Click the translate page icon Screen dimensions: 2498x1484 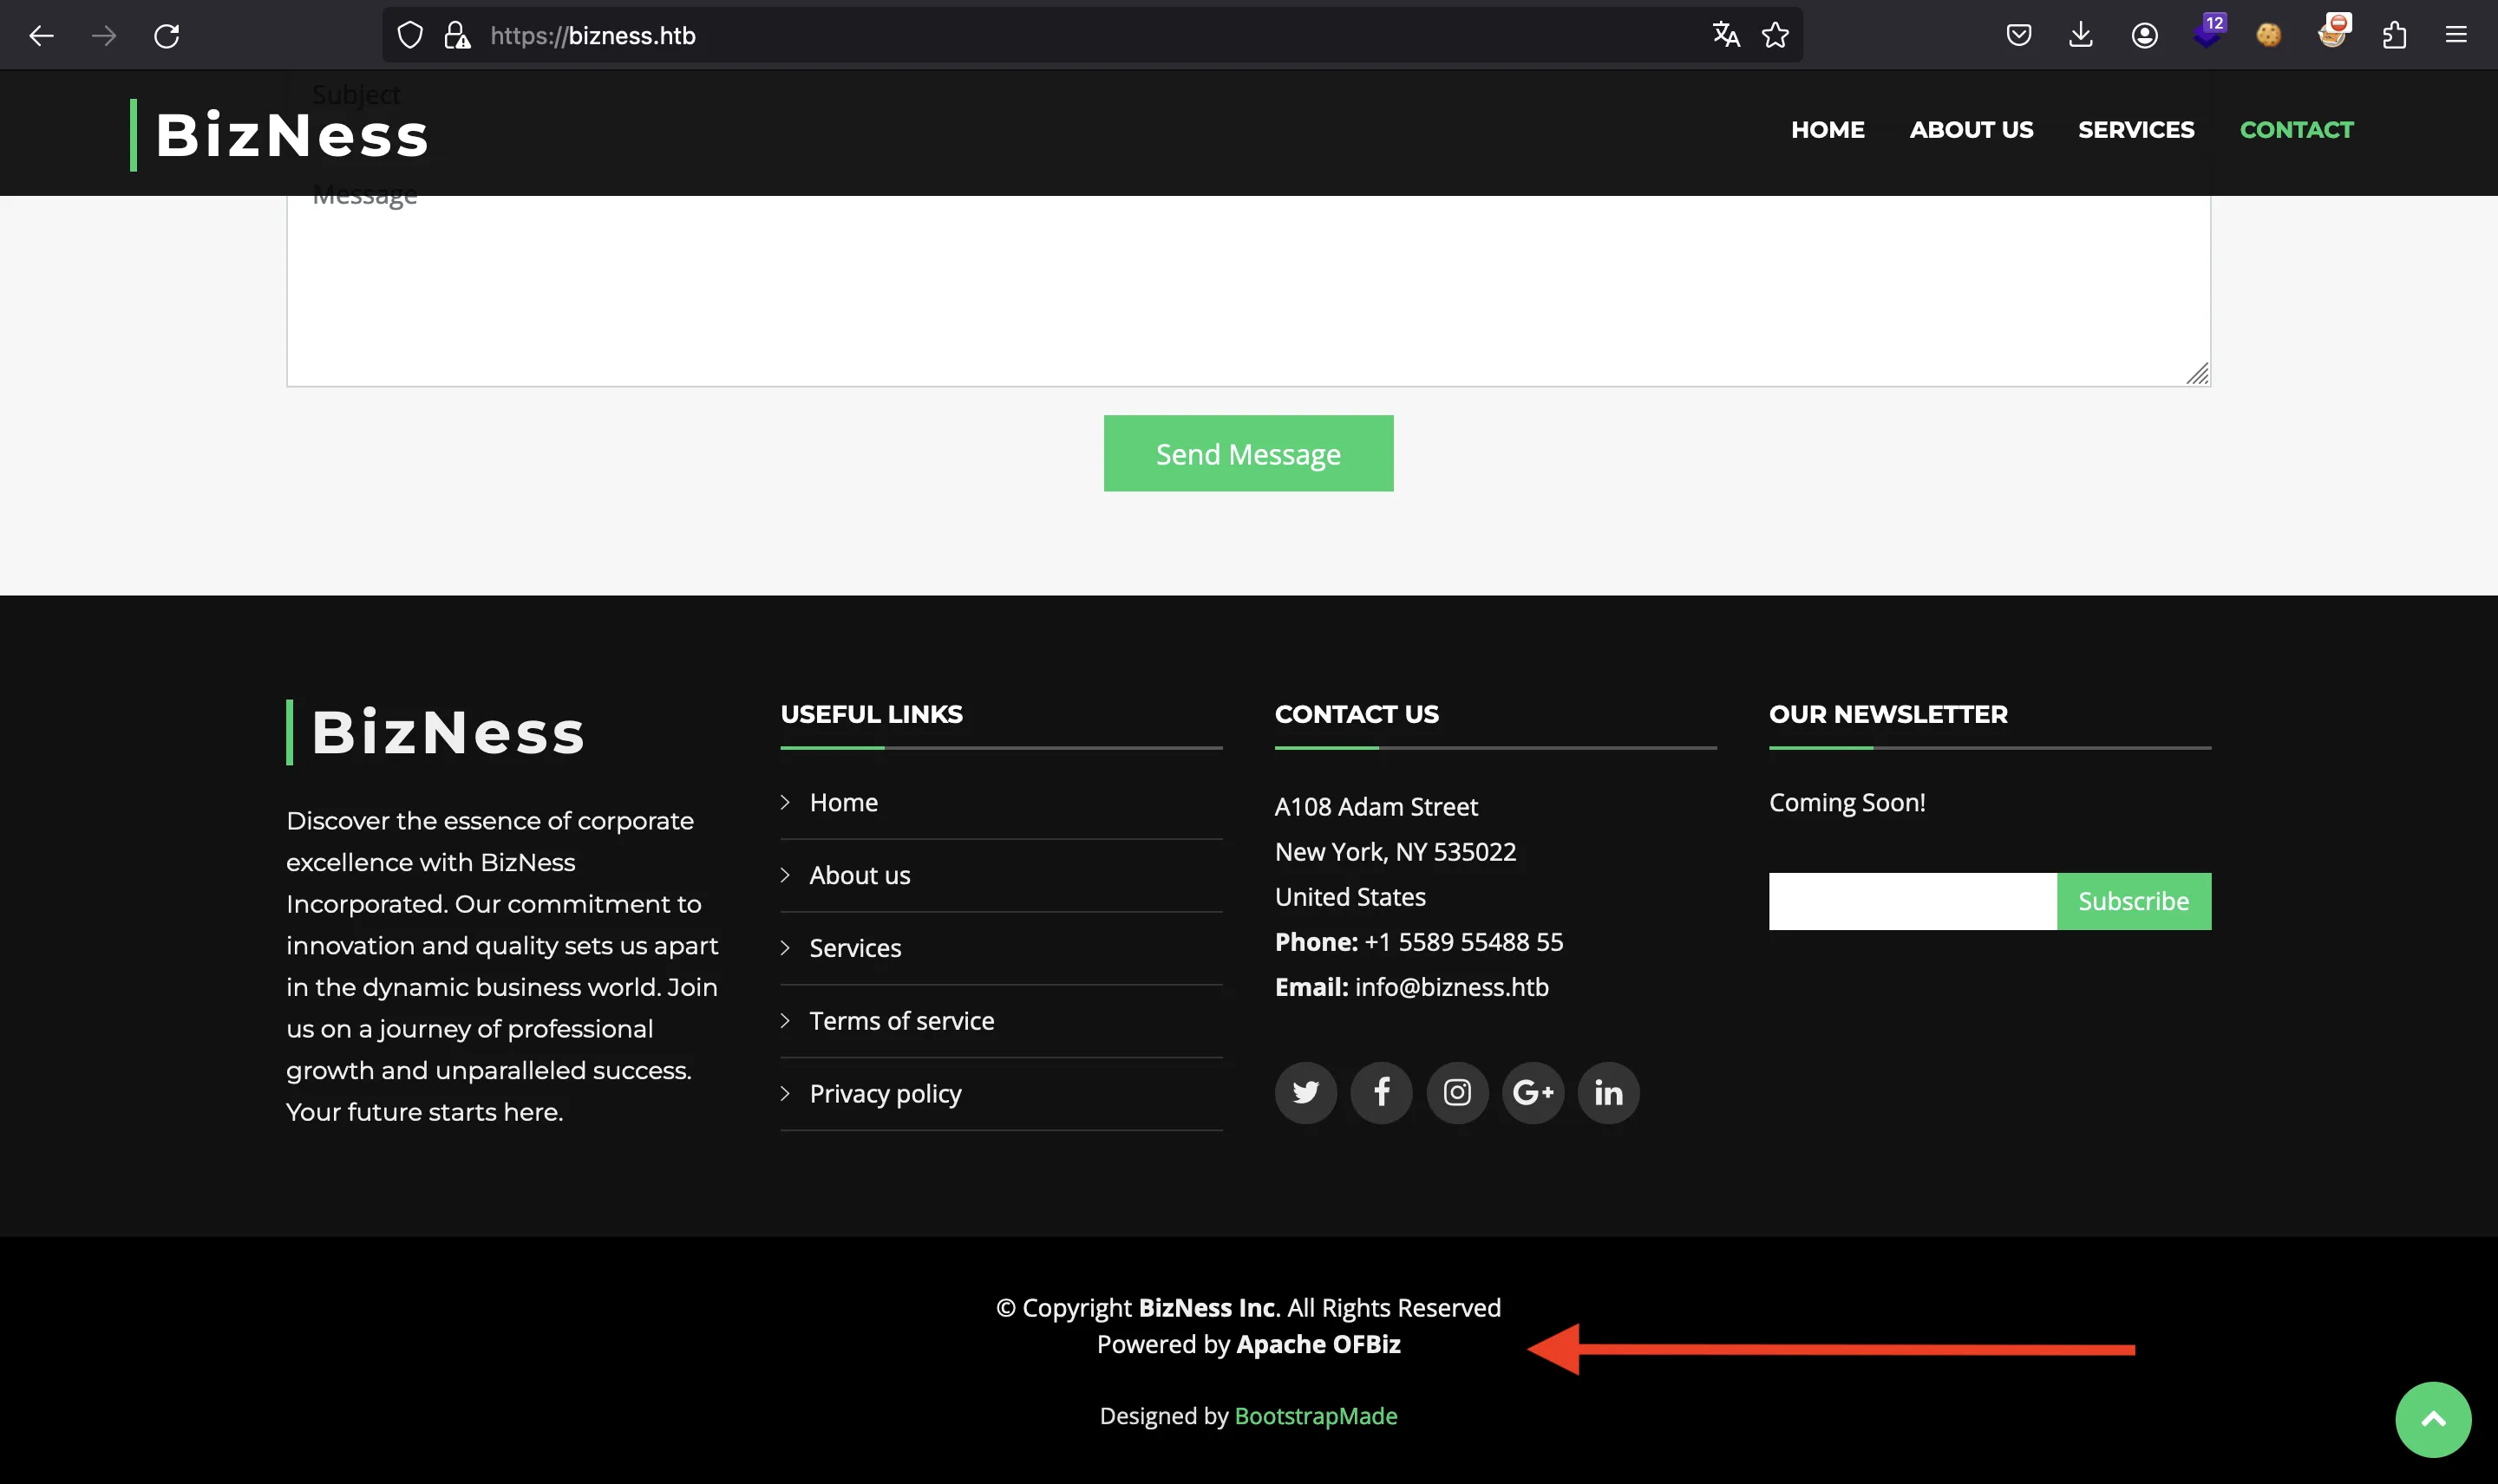pyautogui.click(x=1726, y=35)
